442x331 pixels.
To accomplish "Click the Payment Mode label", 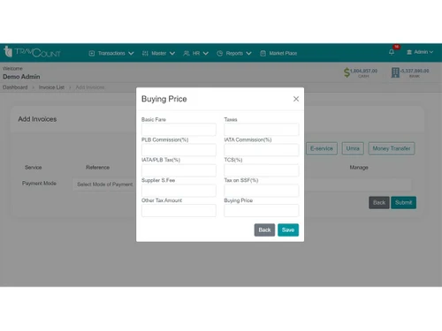I will (x=39, y=184).
